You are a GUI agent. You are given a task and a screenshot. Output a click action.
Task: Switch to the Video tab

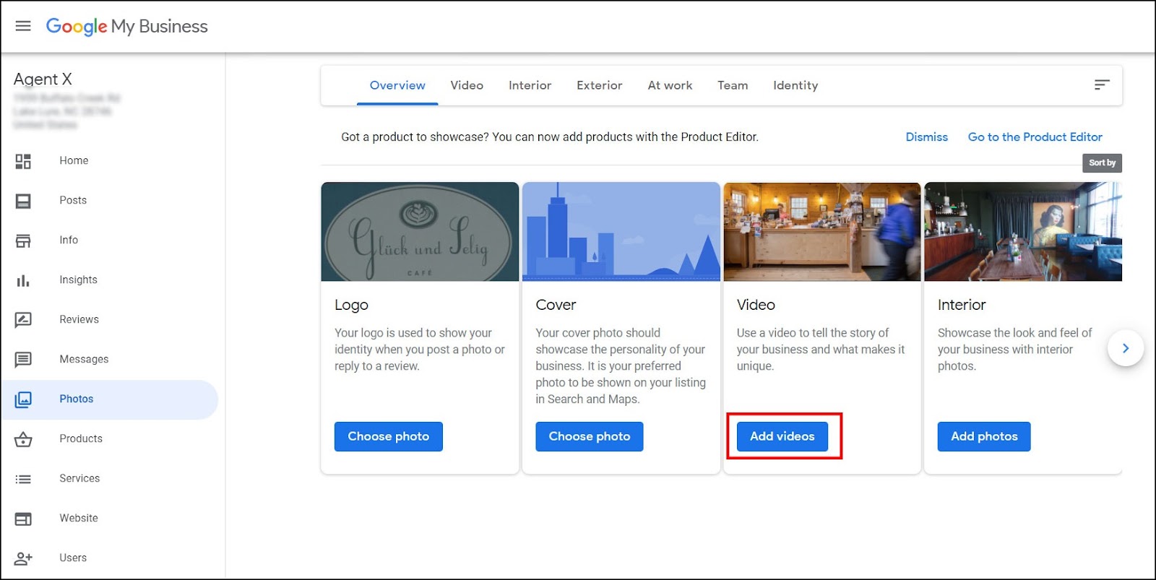click(x=467, y=85)
